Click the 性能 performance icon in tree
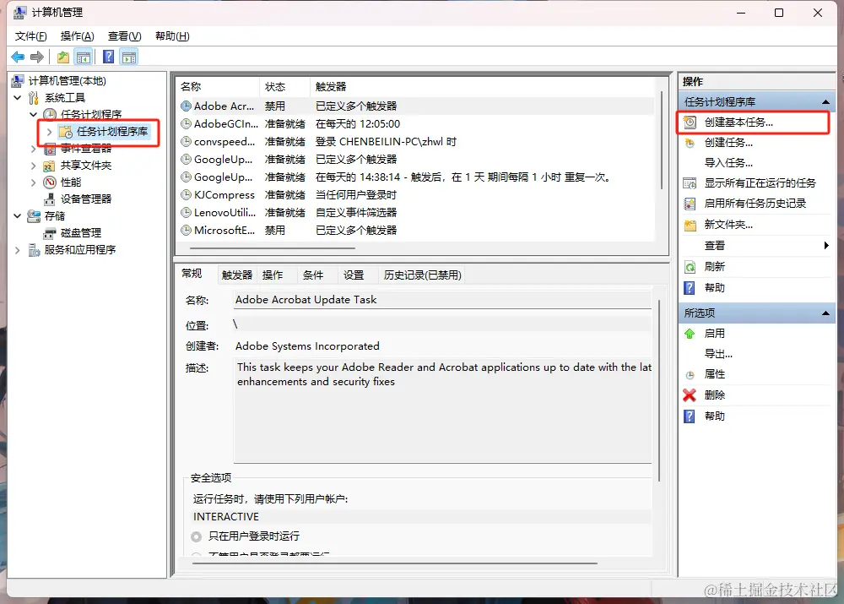Screen dimensions: 844x604 tap(50, 182)
